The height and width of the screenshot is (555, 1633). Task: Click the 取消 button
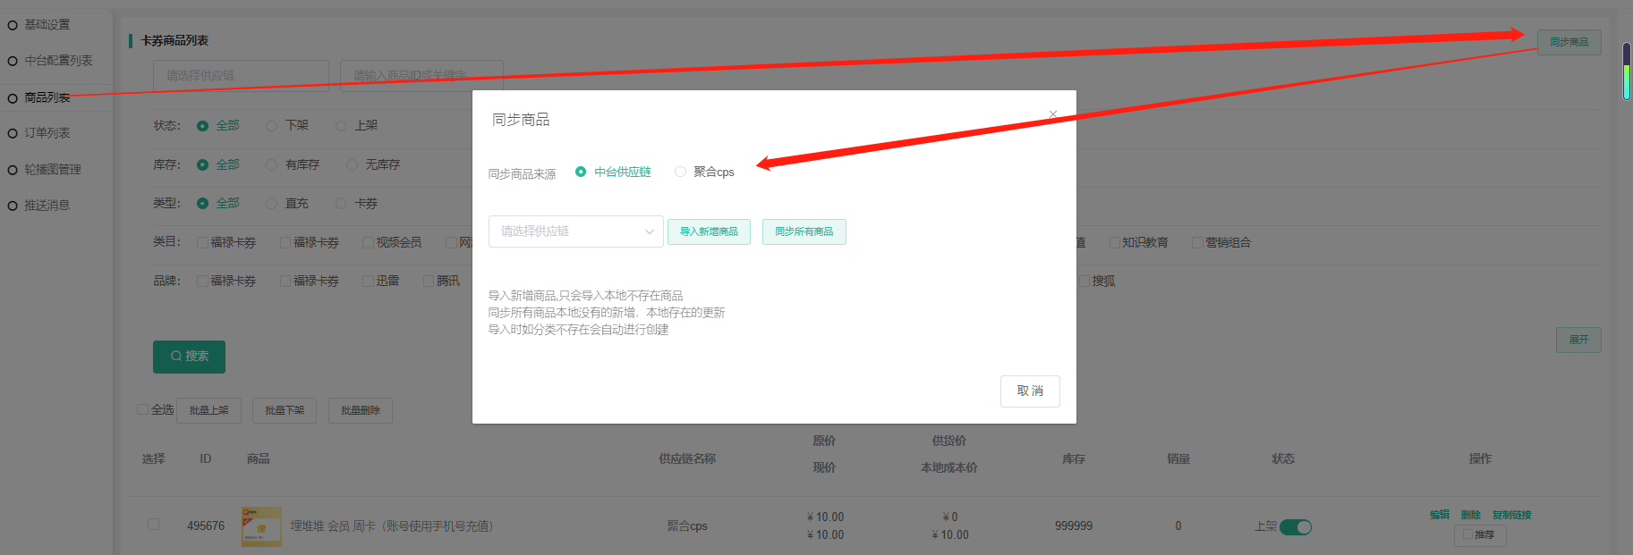click(x=1030, y=391)
